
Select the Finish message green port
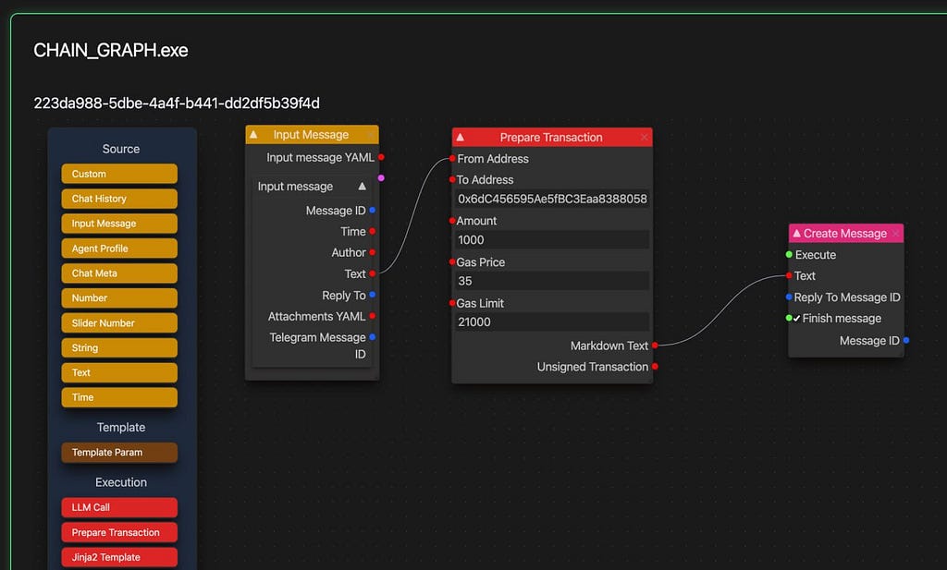[x=789, y=318]
